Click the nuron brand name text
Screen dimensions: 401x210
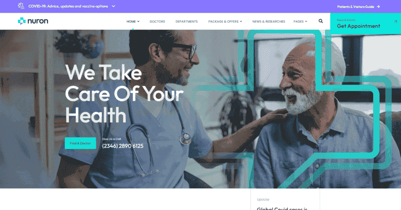click(38, 21)
